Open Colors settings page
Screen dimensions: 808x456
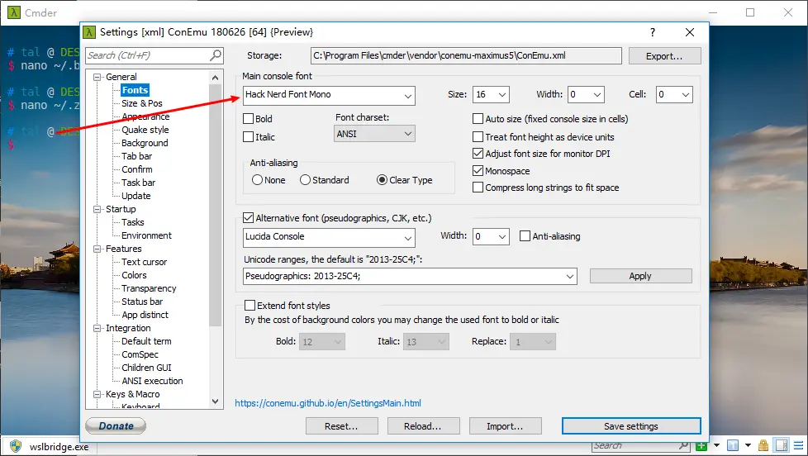[134, 275]
